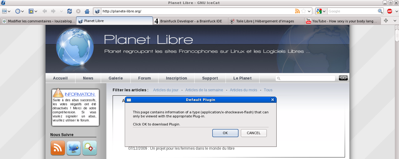Click the Back navigation arrow
Image resolution: width=399 pixels, height=159 pixels.
click(45, 11)
